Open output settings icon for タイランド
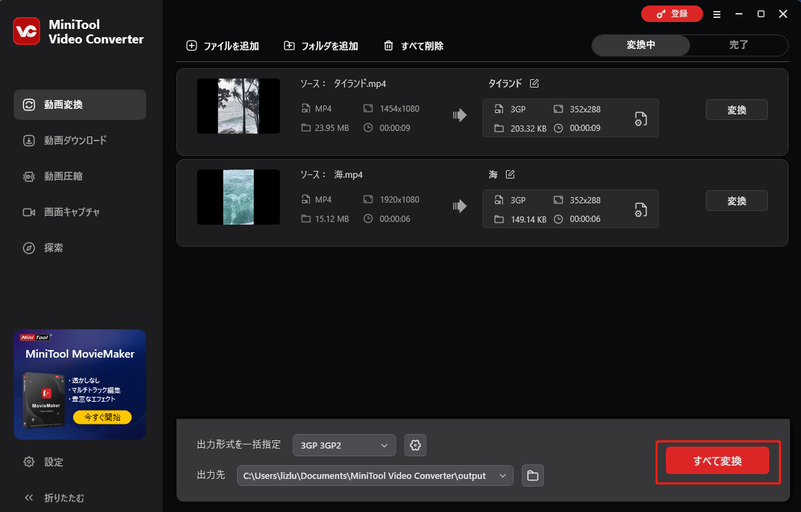 click(x=640, y=119)
